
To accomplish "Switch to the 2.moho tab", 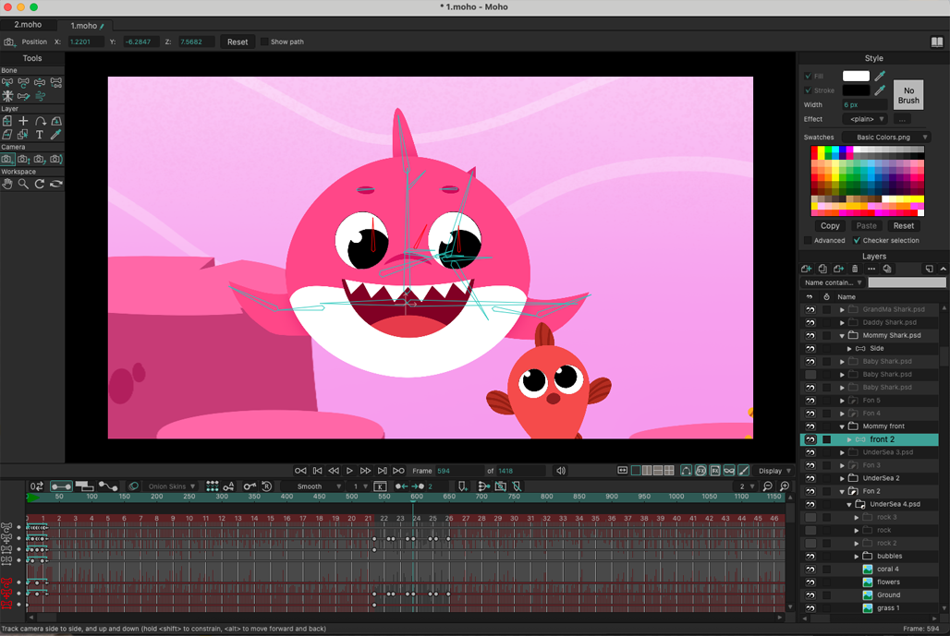I will point(28,25).
